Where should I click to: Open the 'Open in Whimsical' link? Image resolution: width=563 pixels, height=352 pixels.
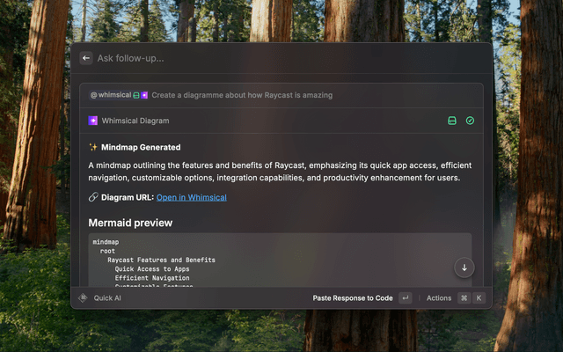tap(191, 197)
